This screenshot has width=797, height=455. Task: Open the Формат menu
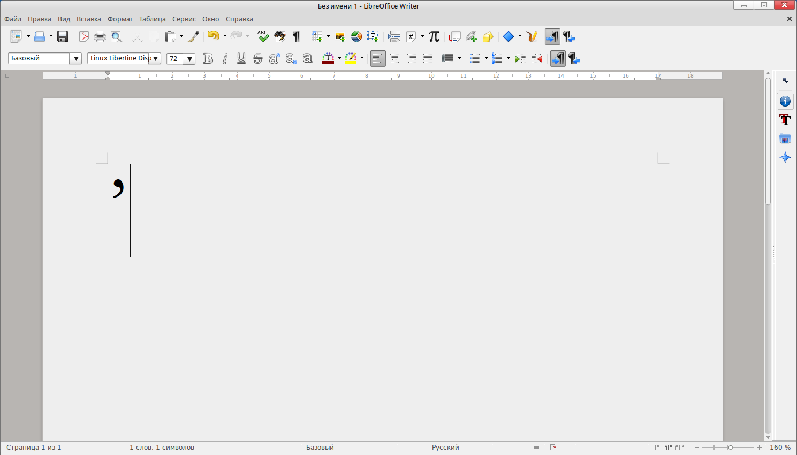tap(120, 19)
